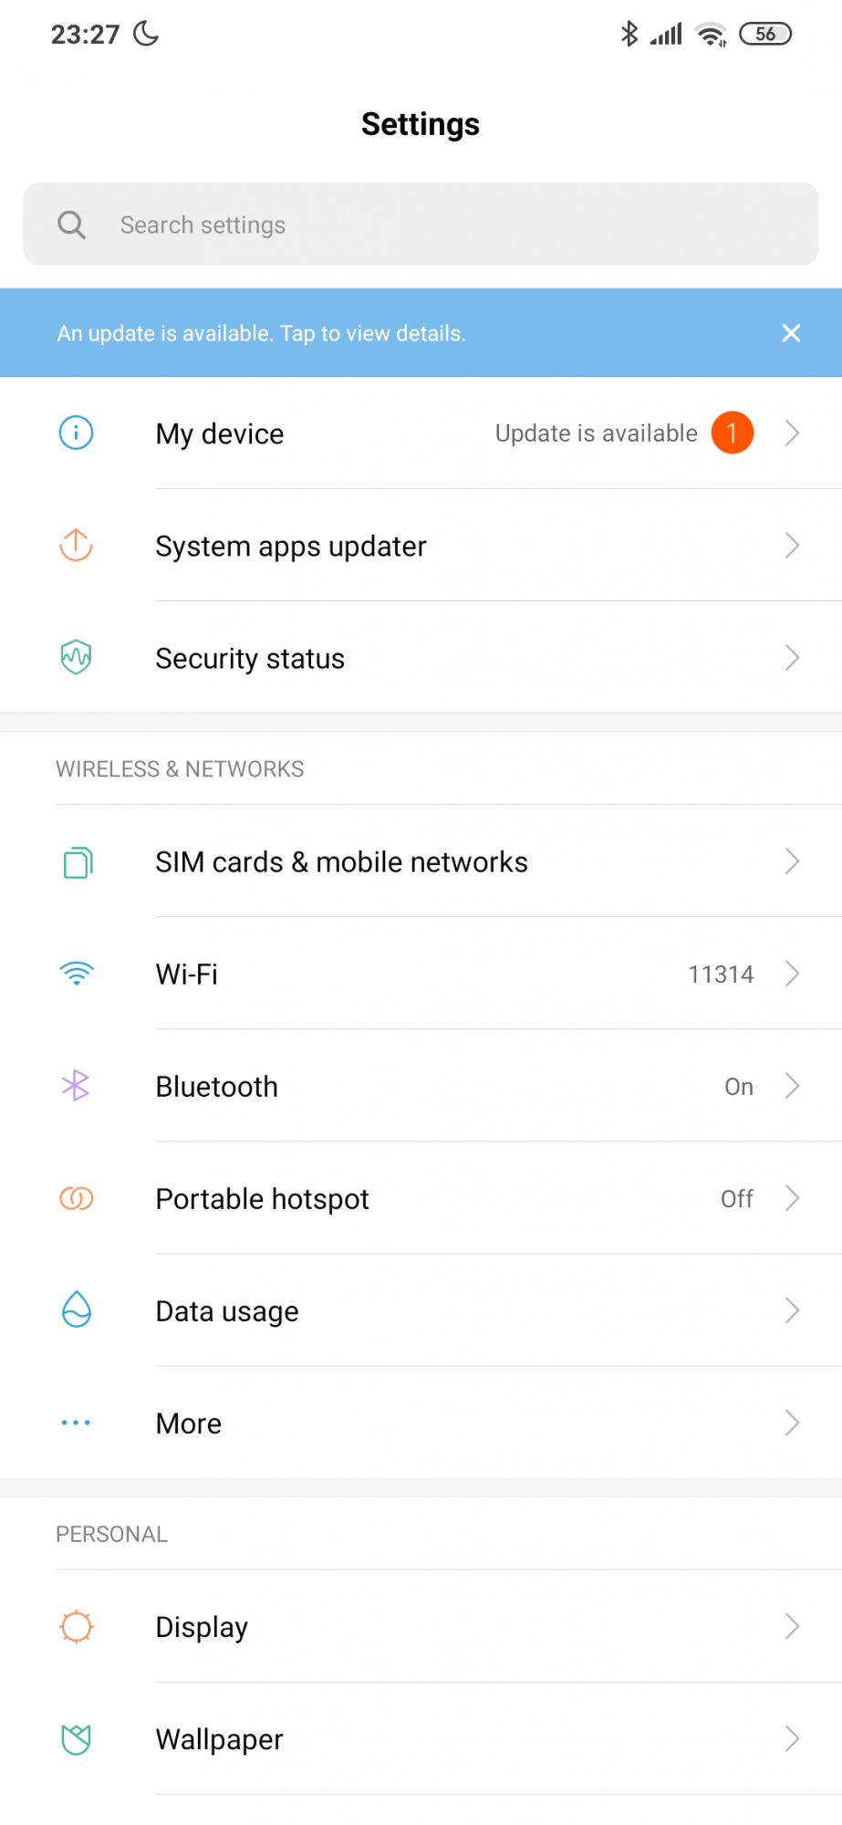The height and width of the screenshot is (1825, 842).
Task: Tap the Portable hotspot Off status
Action: (736, 1199)
